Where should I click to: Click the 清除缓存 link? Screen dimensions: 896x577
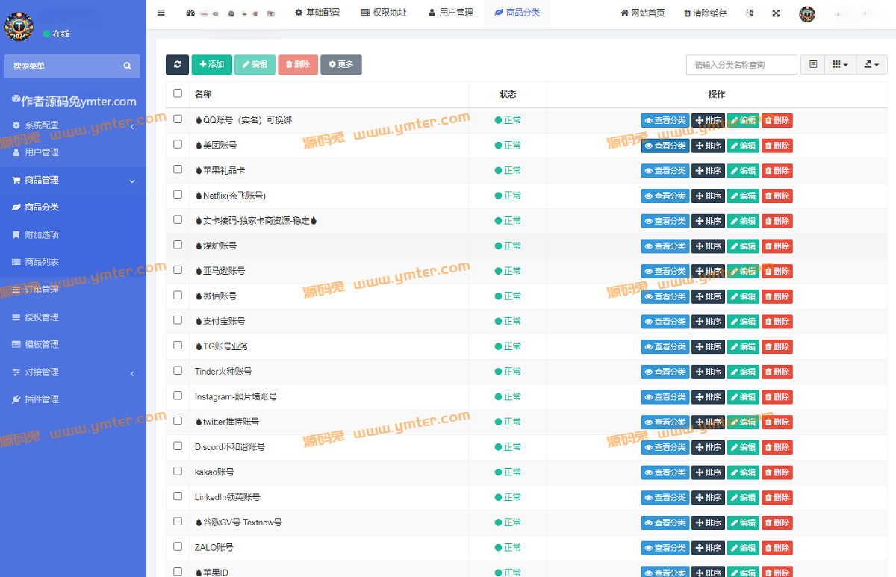click(x=705, y=13)
